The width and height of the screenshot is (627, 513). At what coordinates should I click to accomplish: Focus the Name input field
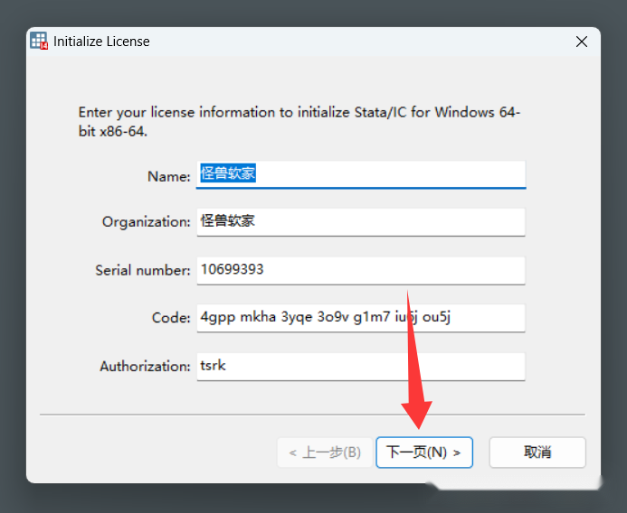[361, 174]
